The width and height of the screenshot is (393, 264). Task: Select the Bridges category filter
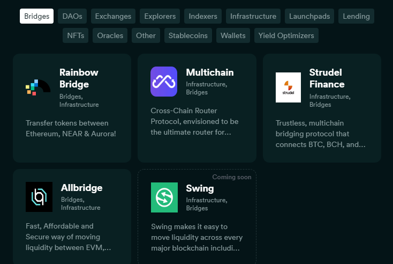(x=36, y=16)
